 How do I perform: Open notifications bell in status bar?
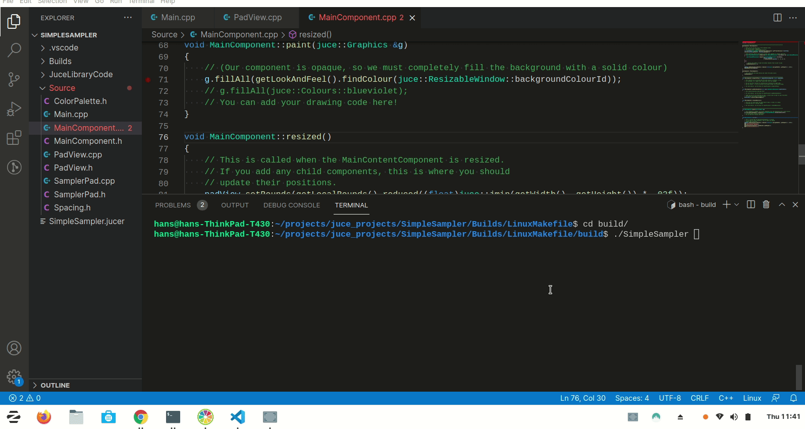(793, 398)
